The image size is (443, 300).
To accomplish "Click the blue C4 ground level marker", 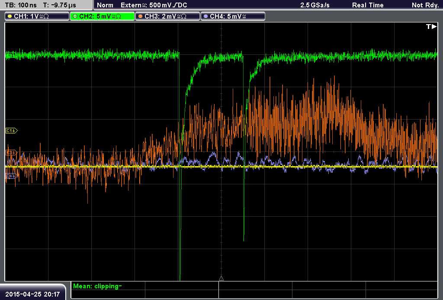I will point(12,176).
